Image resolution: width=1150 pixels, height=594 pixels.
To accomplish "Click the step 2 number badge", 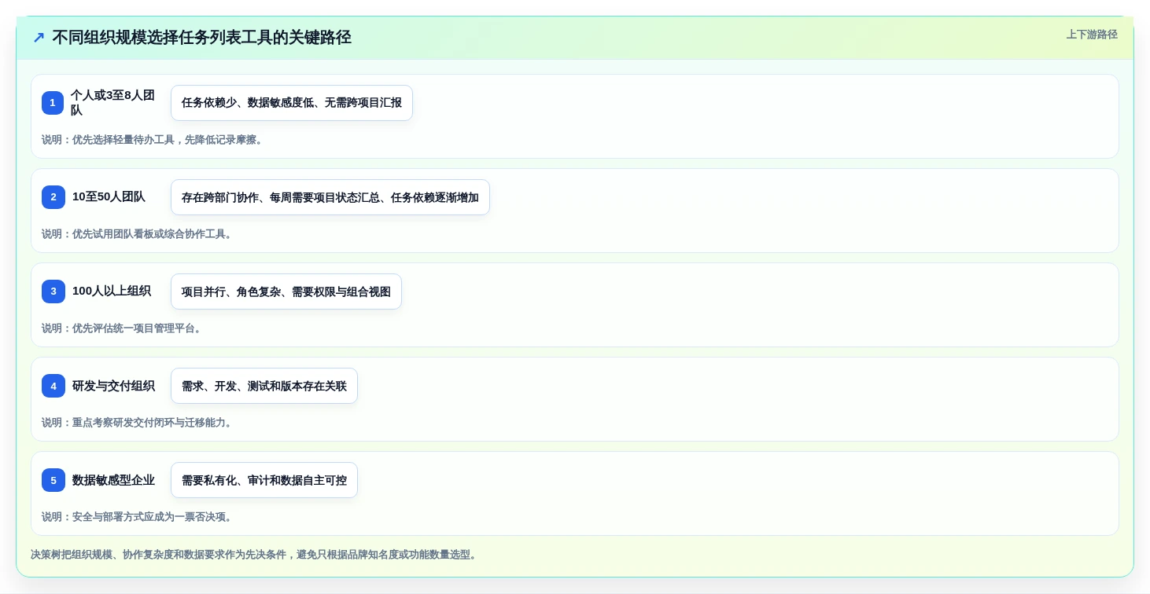I will point(53,197).
